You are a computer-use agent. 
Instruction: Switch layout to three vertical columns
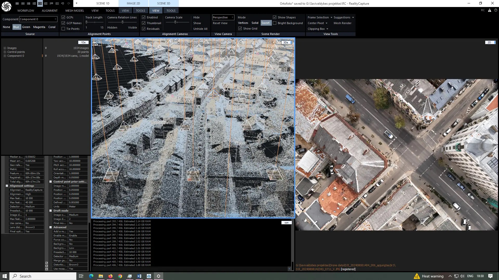23,4
